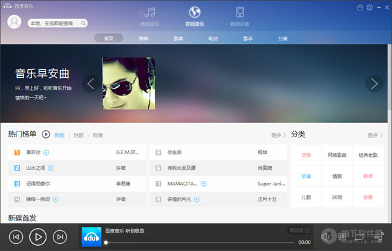Screen dimensions: 392x251
Task: Open the 伤感 category
Action: [306, 155]
